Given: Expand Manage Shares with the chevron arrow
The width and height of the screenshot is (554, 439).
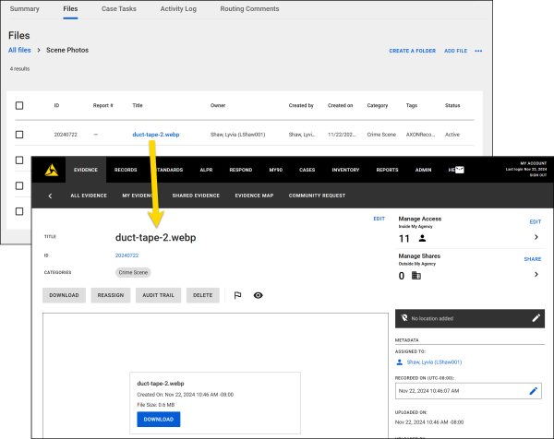Looking at the screenshot, I should 536,274.
